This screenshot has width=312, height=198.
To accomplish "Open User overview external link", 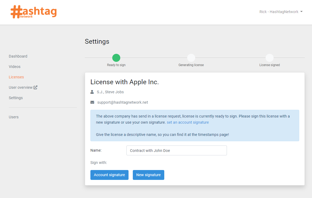I will point(23,87).
